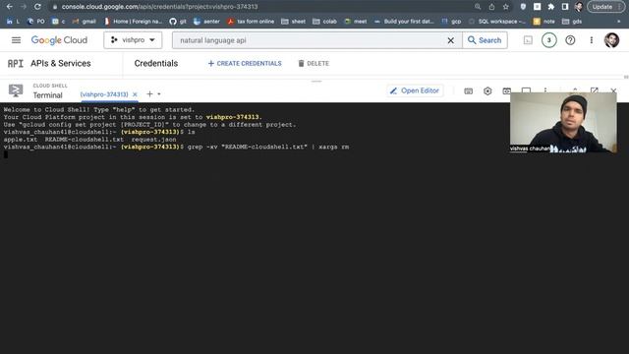Bookmark this page with the star icon
This screenshot has height=354, width=629.
click(x=505, y=7)
